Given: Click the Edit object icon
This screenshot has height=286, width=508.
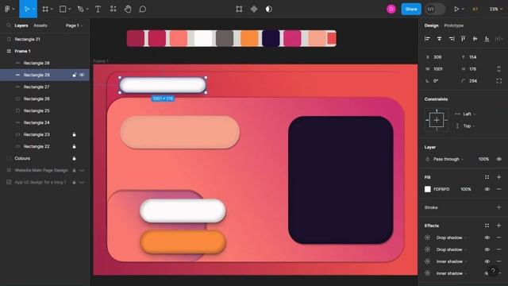Looking at the screenshot, I should tap(239, 9).
